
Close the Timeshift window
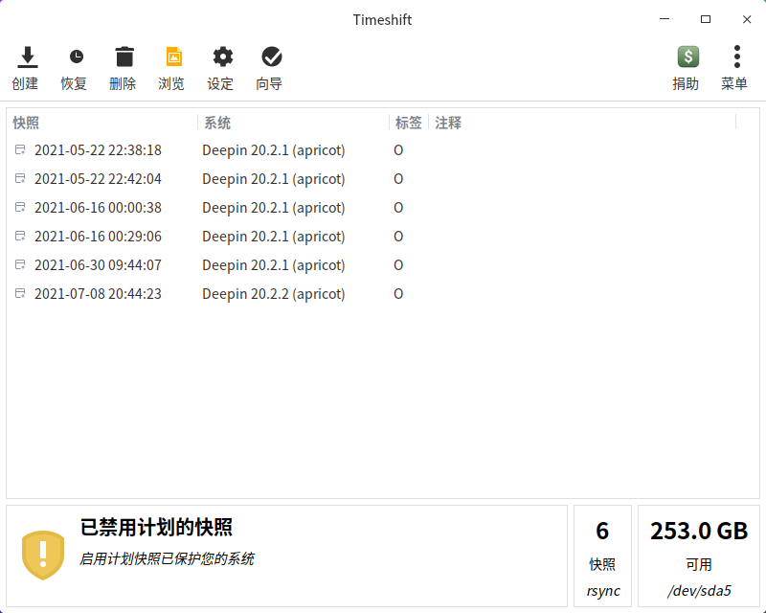click(747, 19)
